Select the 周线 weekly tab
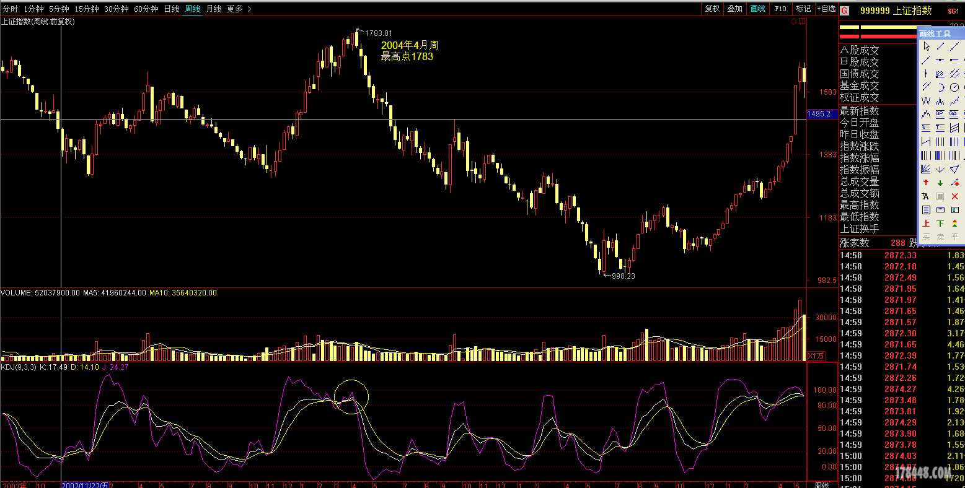Screen dimensions: 965x488 tap(193, 9)
